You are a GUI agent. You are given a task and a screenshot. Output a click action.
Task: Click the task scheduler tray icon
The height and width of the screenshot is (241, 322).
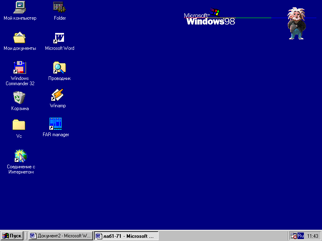[x=294, y=236]
